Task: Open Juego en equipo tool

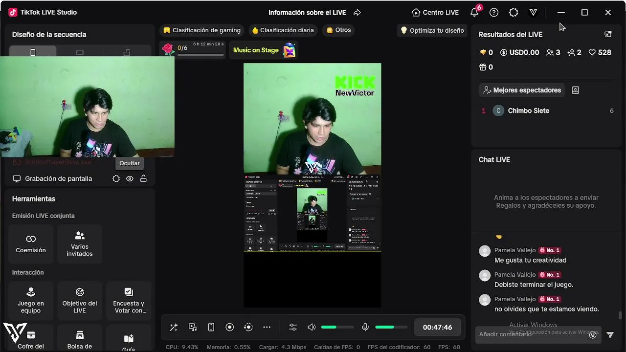Action: (x=31, y=301)
